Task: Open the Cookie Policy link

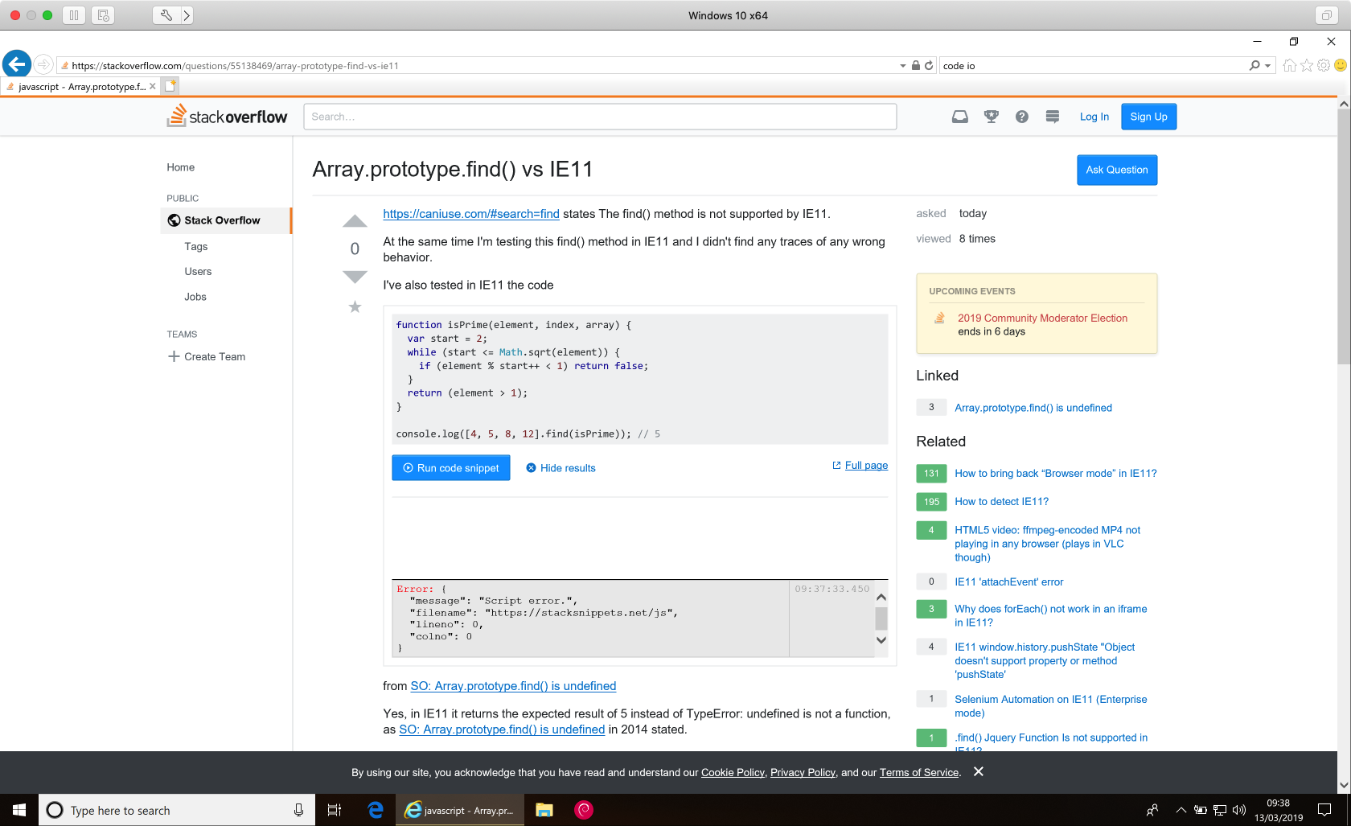Action: (733, 773)
